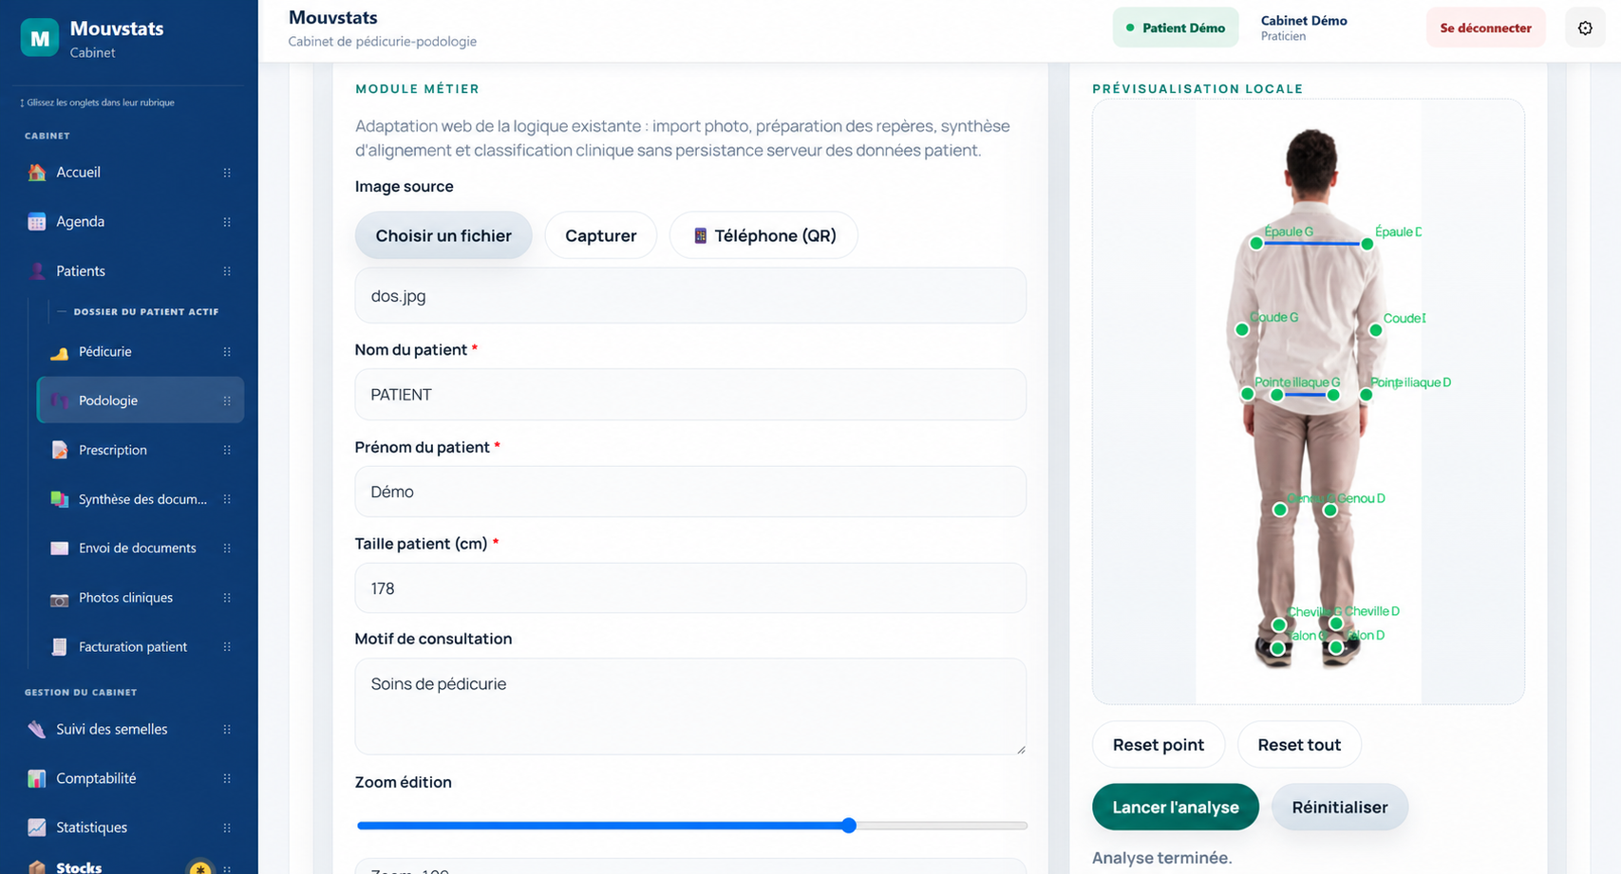1621x874 pixels.
Task: Click the Genou G landmark point
Action: 1280,510
